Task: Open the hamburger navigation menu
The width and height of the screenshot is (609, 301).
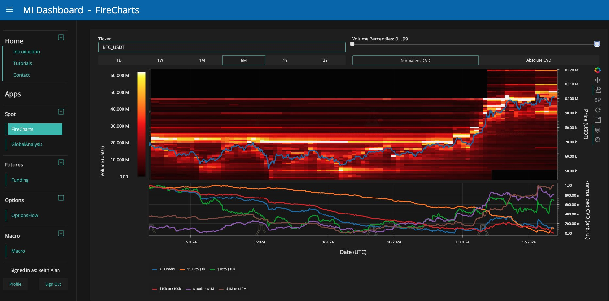Action: (9, 10)
